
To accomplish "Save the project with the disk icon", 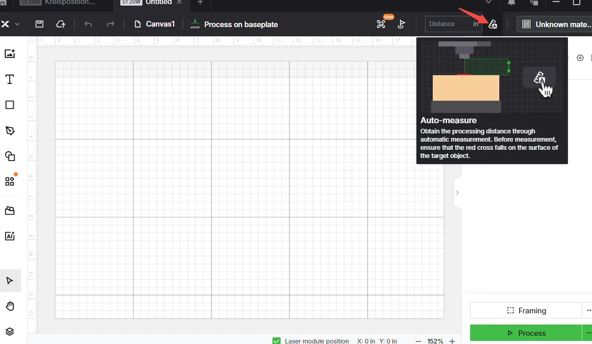I will [x=39, y=24].
